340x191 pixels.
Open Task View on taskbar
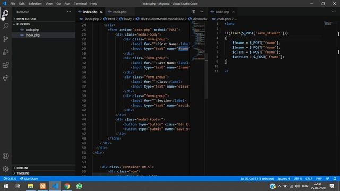click(18, 186)
